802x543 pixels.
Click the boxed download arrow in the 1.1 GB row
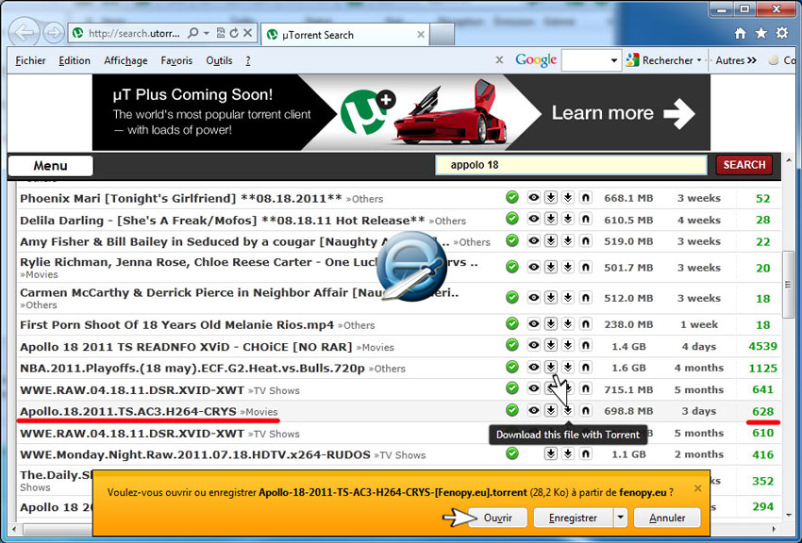[x=550, y=453]
